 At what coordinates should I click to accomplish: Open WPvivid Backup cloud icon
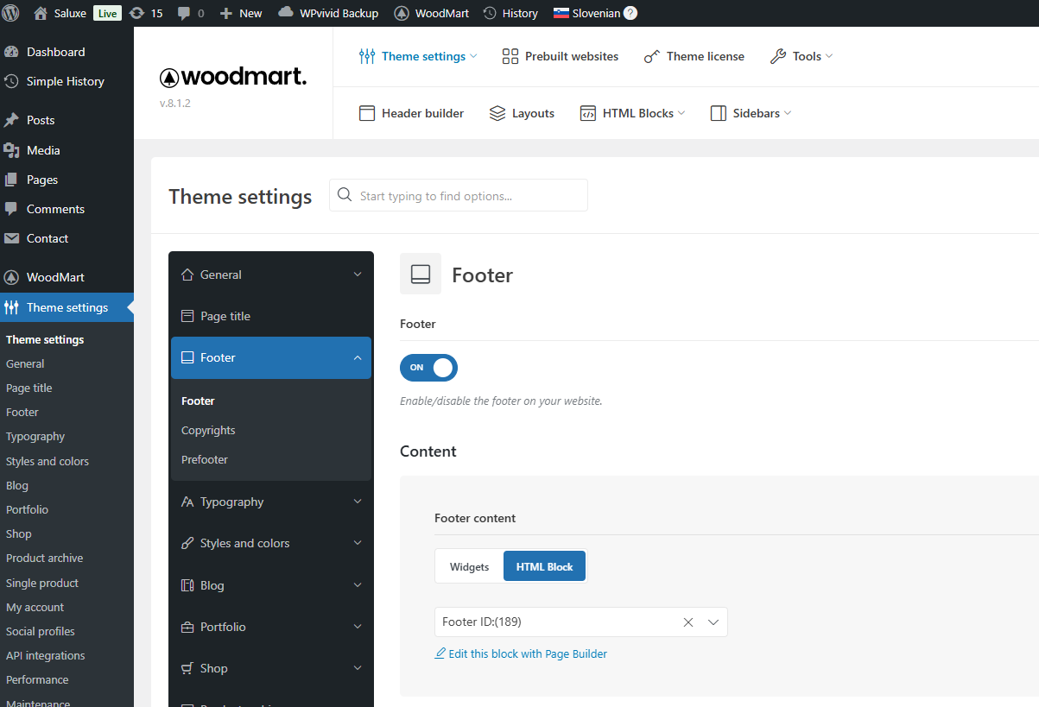click(x=285, y=13)
